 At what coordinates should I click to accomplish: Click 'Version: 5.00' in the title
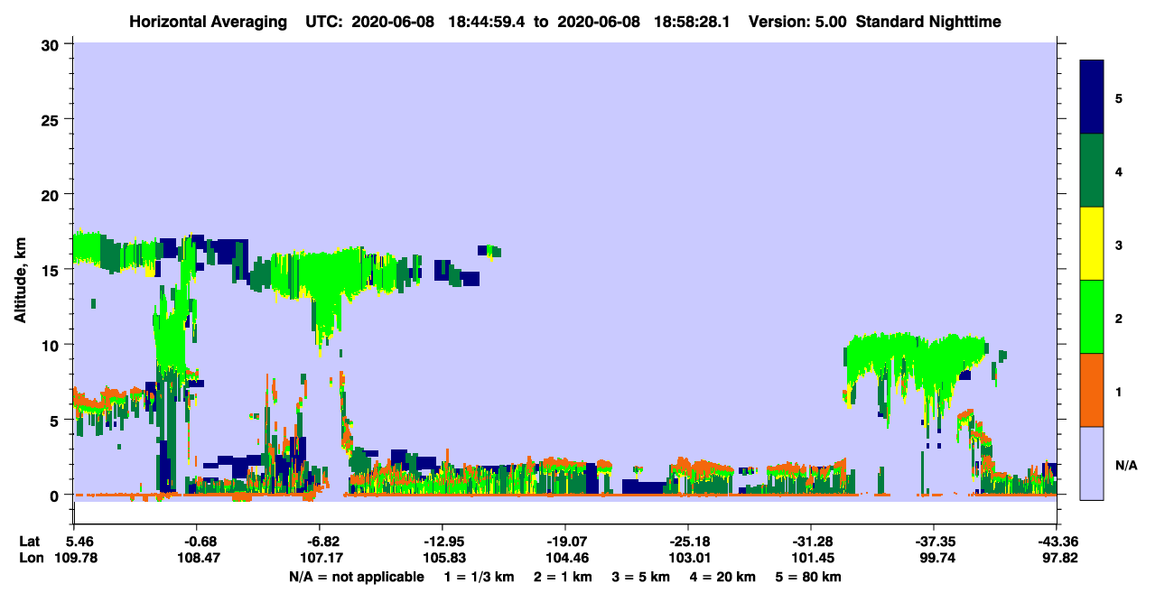797,22
